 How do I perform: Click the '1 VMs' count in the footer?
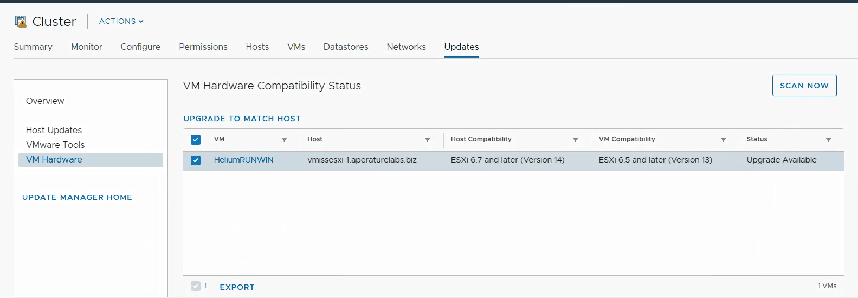pos(827,286)
